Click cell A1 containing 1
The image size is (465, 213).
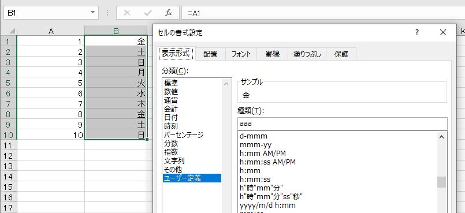pyautogui.click(x=51, y=41)
